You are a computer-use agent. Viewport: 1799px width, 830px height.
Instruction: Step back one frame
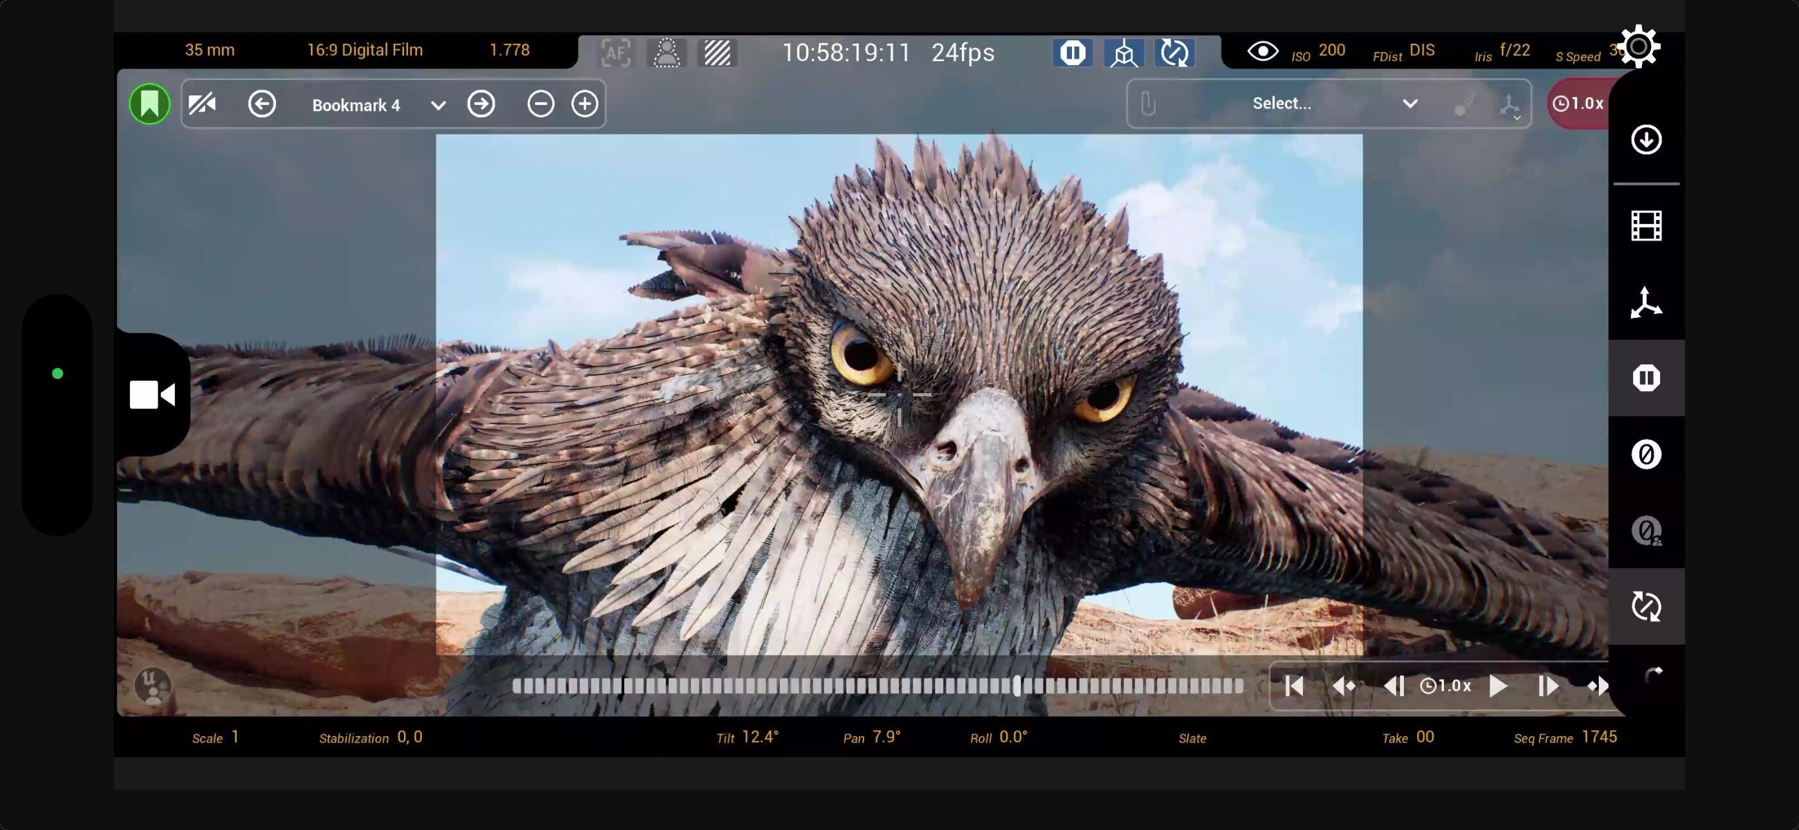[x=1393, y=686]
